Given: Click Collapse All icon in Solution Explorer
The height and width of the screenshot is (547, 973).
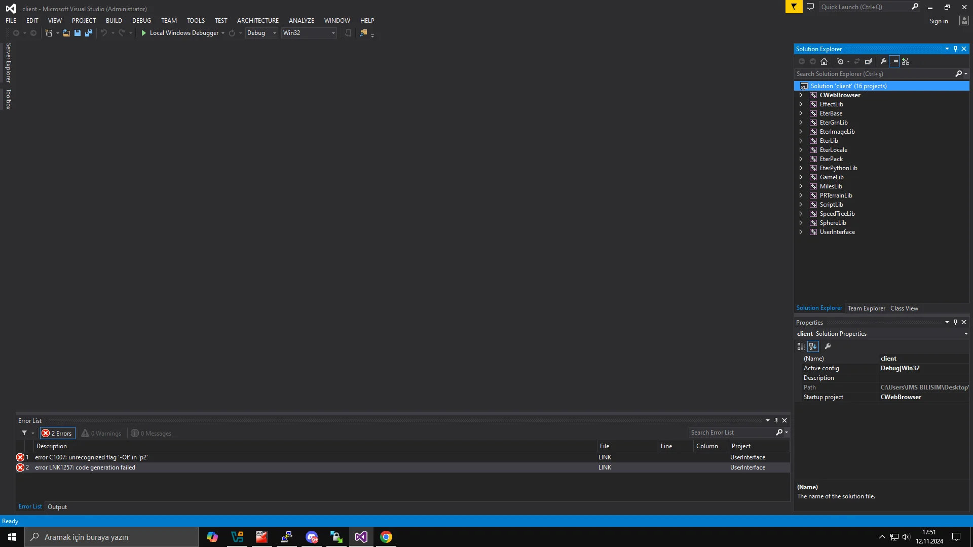Looking at the screenshot, I should pyautogui.click(x=868, y=61).
